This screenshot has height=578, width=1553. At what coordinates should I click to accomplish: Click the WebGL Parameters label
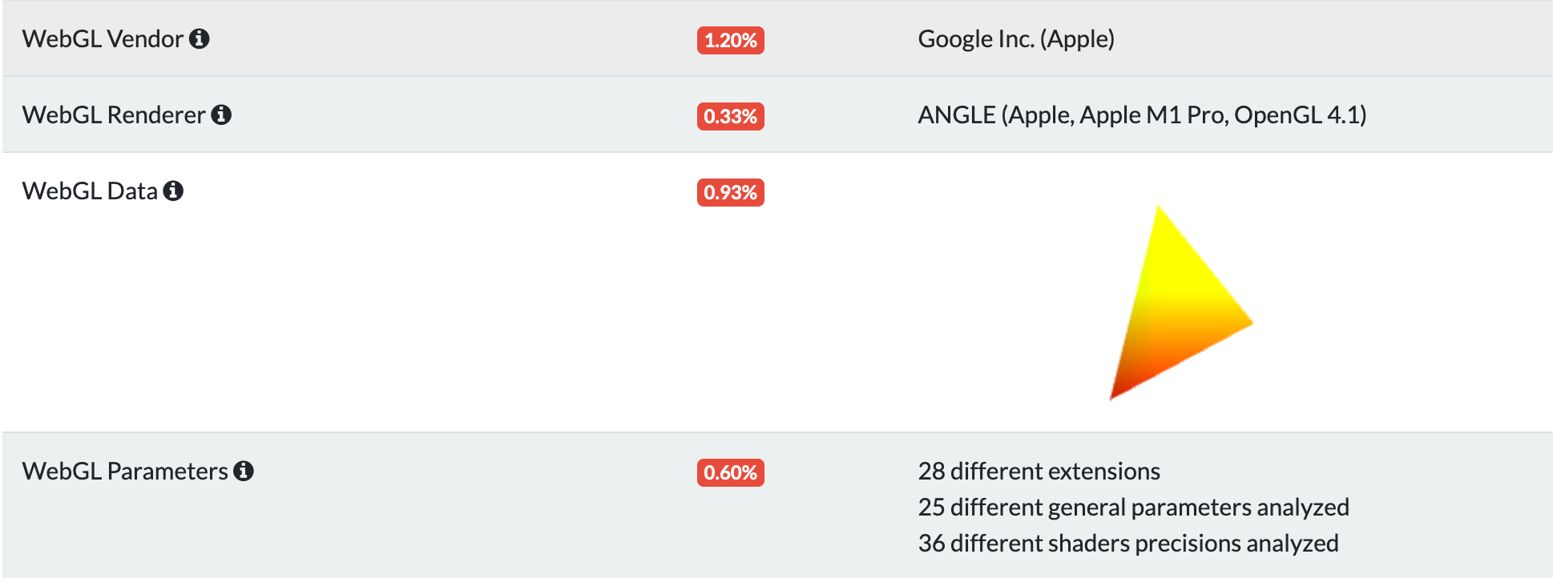tap(125, 471)
